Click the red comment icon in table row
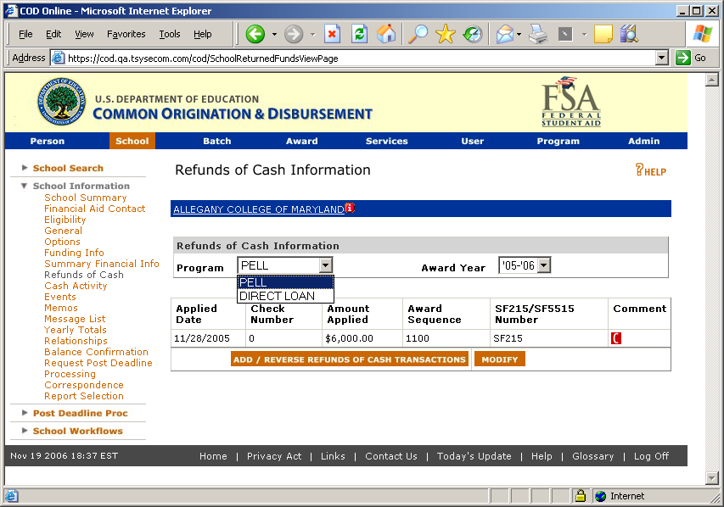724x507 pixels. (x=616, y=339)
